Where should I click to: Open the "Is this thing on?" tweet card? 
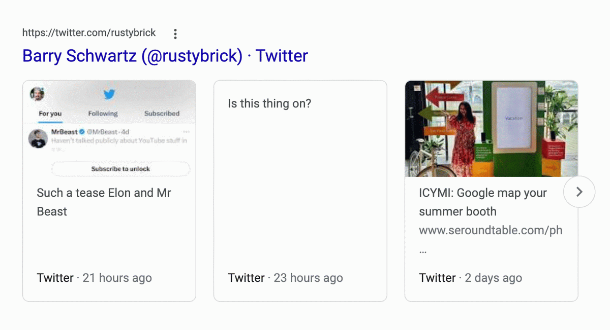click(269, 104)
